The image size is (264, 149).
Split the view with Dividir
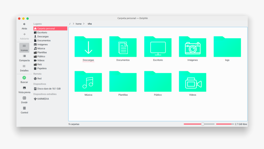pos(24,100)
